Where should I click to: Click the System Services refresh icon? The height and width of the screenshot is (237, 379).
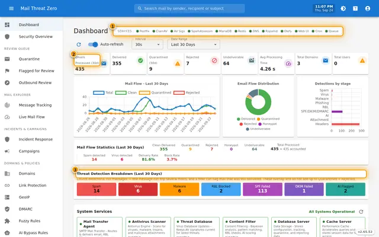[361, 212]
